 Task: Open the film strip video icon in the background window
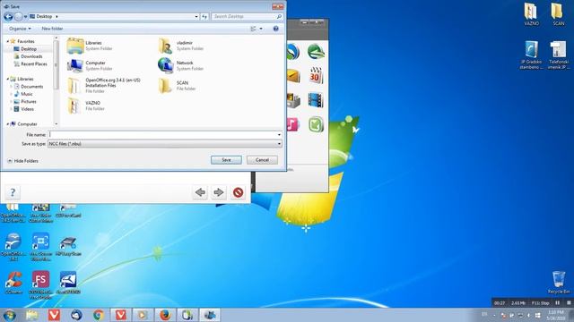point(316,100)
